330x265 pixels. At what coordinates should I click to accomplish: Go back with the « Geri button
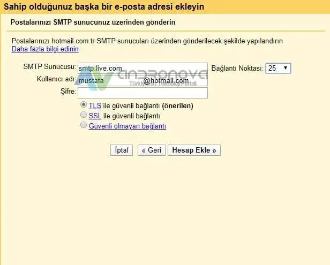pos(152,150)
